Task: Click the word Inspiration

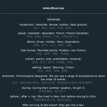Action: tap(72, 42)
